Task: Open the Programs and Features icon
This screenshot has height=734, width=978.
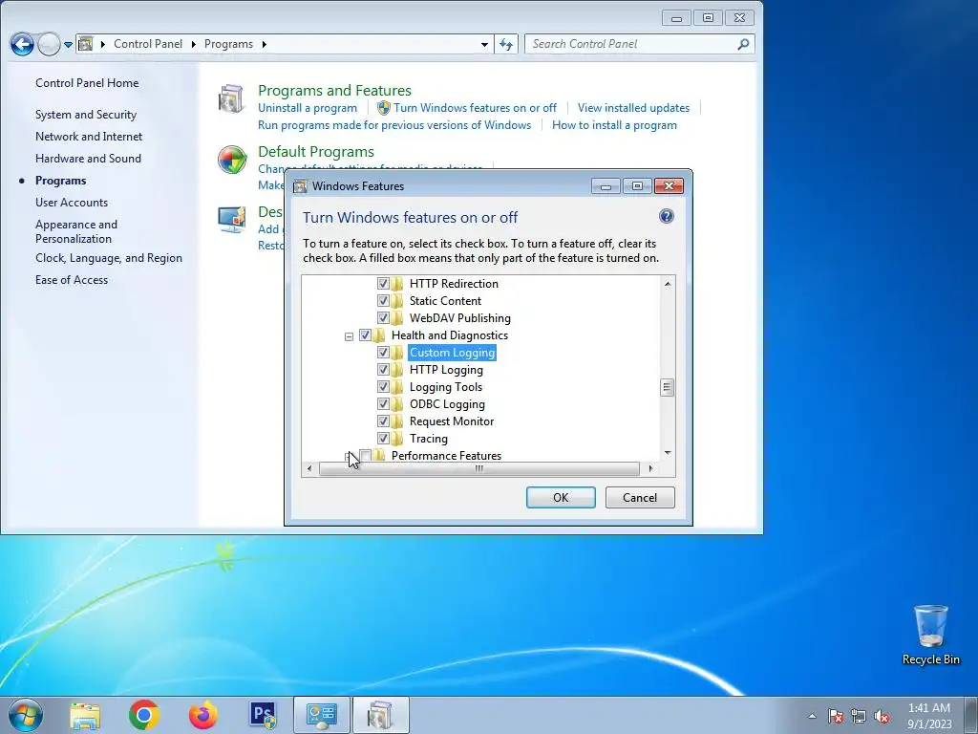Action: (231, 98)
